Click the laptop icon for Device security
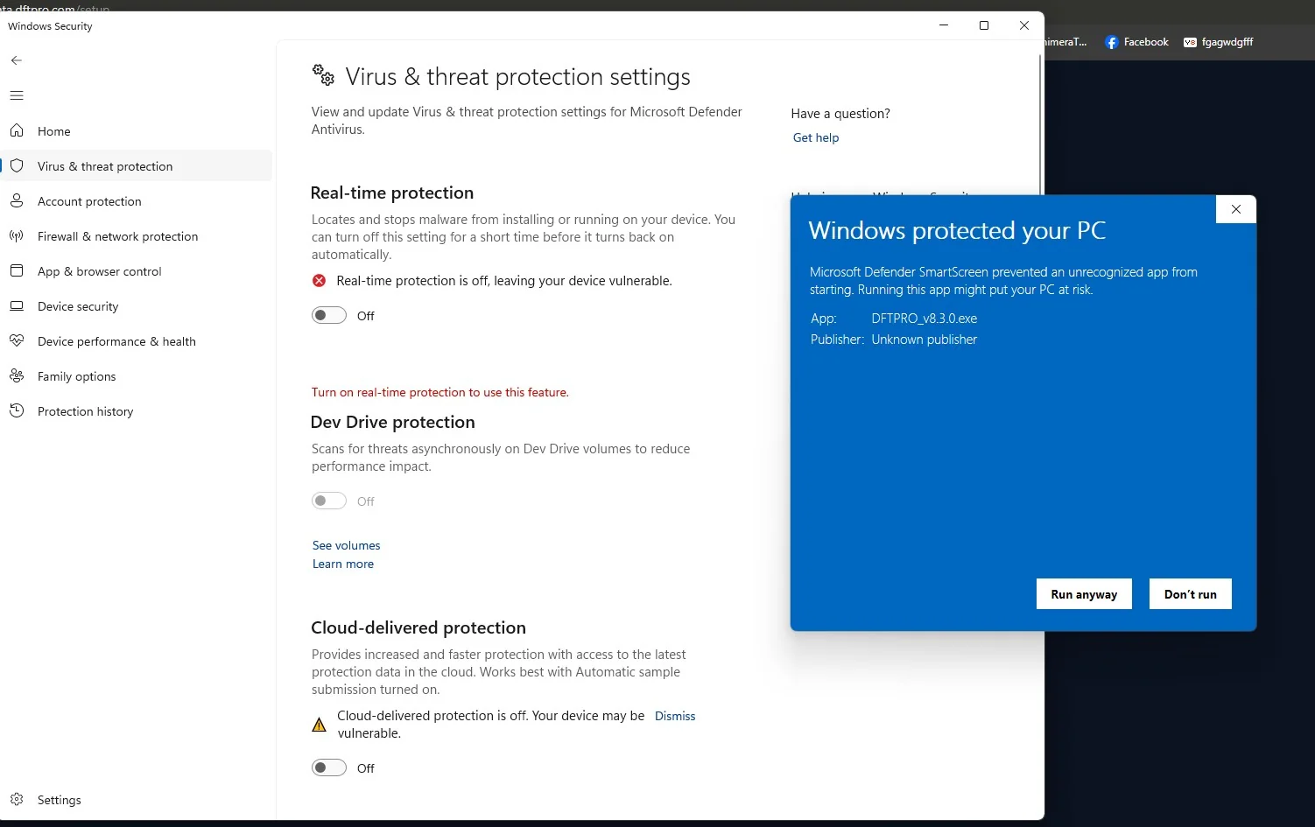 click(x=17, y=305)
